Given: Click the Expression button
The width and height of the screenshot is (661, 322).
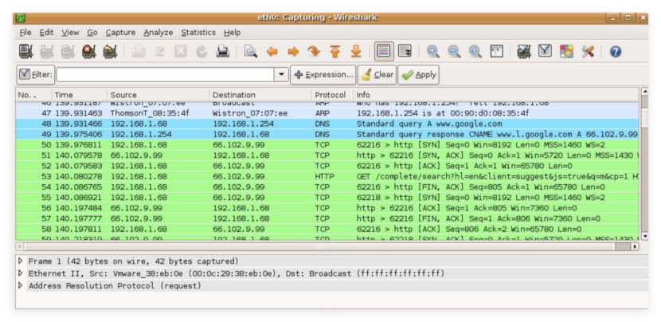Looking at the screenshot, I should click(323, 75).
